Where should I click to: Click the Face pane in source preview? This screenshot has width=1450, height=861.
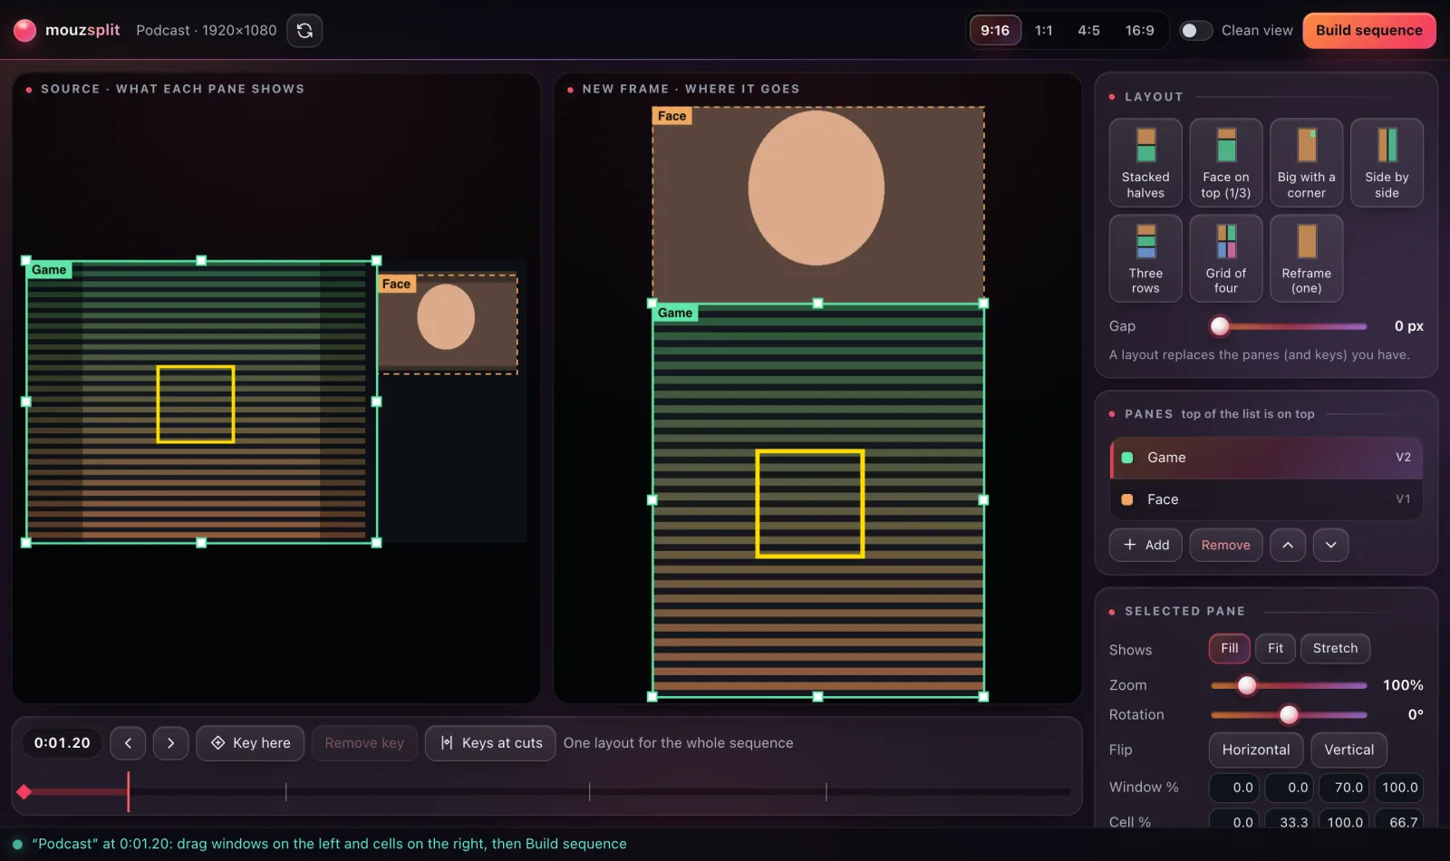(448, 324)
